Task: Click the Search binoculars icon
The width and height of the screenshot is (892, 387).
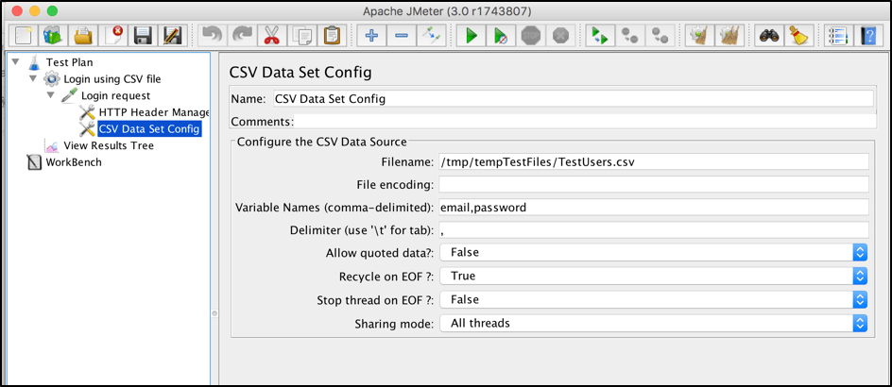Action: (x=769, y=36)
